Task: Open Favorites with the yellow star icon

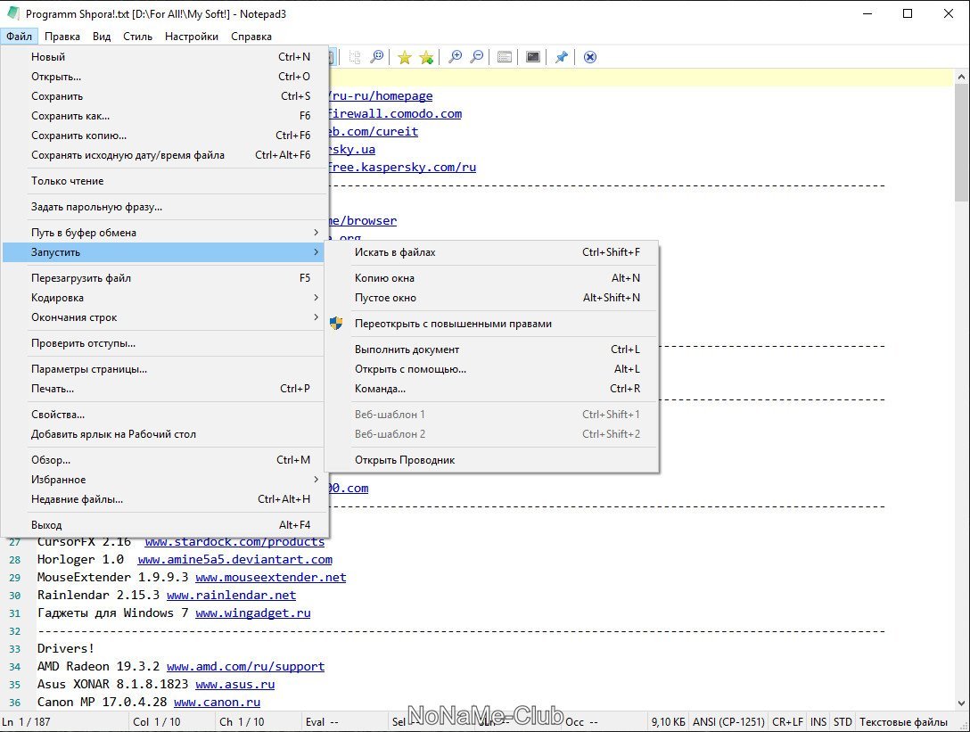Action: (405, 57)
